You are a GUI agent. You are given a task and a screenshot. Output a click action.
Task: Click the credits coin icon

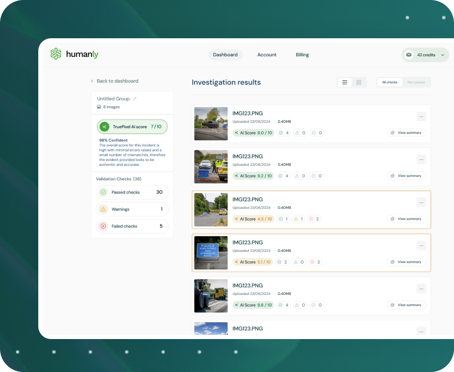409,55
